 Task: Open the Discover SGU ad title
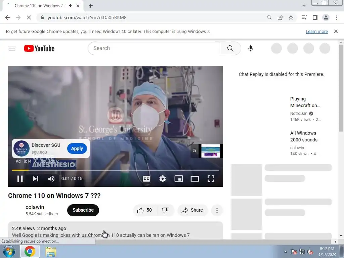[x=46, y=145]
